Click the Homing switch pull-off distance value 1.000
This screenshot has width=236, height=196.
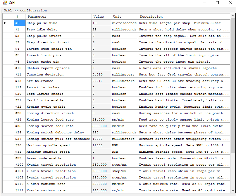(x=101, y=139)
